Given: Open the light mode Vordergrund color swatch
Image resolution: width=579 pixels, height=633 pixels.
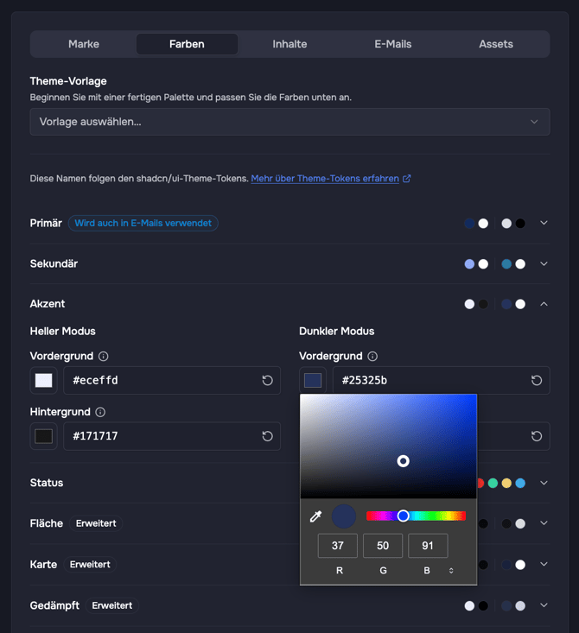Looking at the screenshot, I should pyautogui.click(x=43, y=380).
